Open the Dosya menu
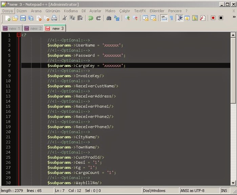The image size is (237, 195). pyautogui.click(x=7, y=11)
